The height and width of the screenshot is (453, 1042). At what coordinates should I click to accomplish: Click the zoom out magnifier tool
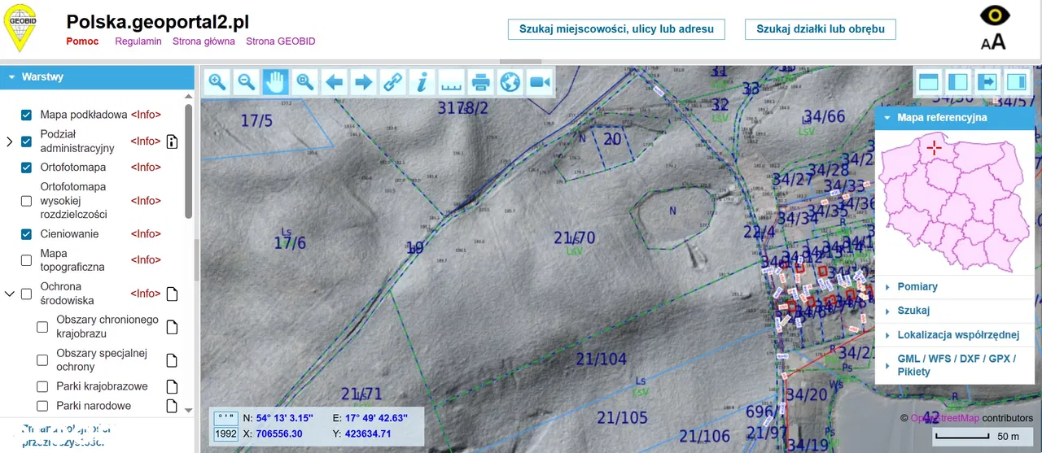point(246,81)
